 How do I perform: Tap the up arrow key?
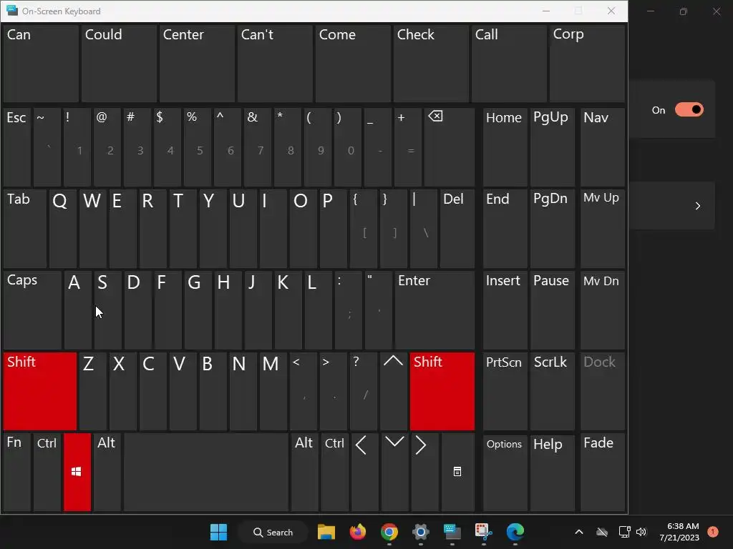coord(393,391)
